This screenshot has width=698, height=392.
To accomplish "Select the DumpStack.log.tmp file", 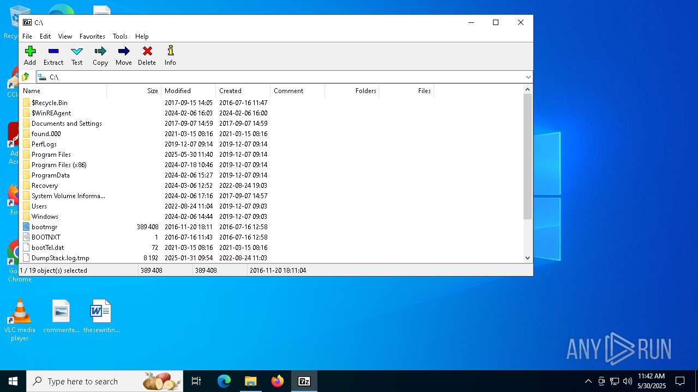I will (x=60, y=258).
